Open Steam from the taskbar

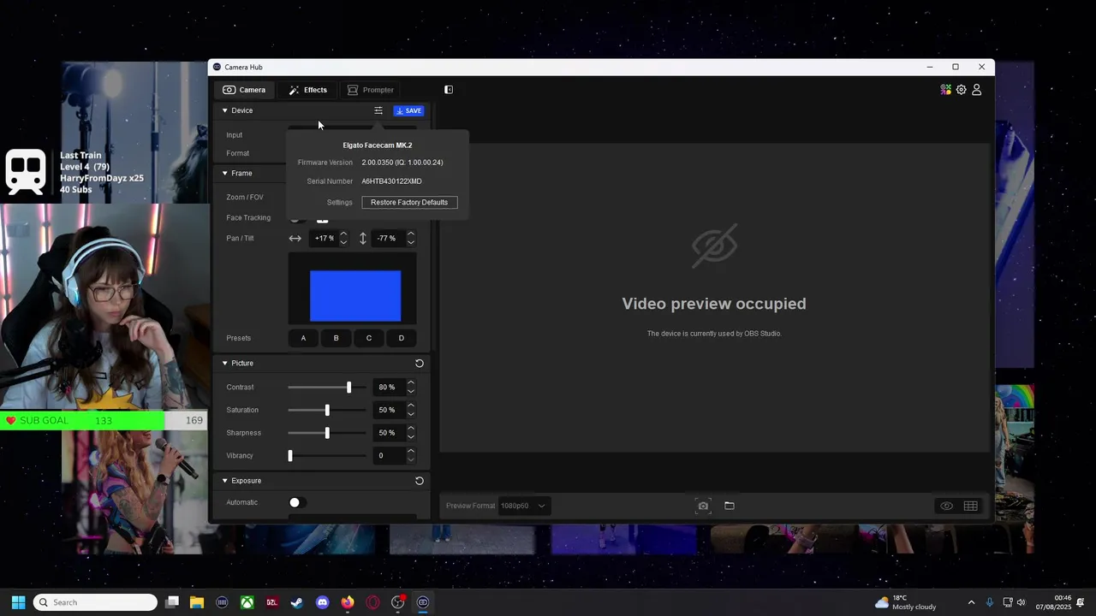(297, 602)
